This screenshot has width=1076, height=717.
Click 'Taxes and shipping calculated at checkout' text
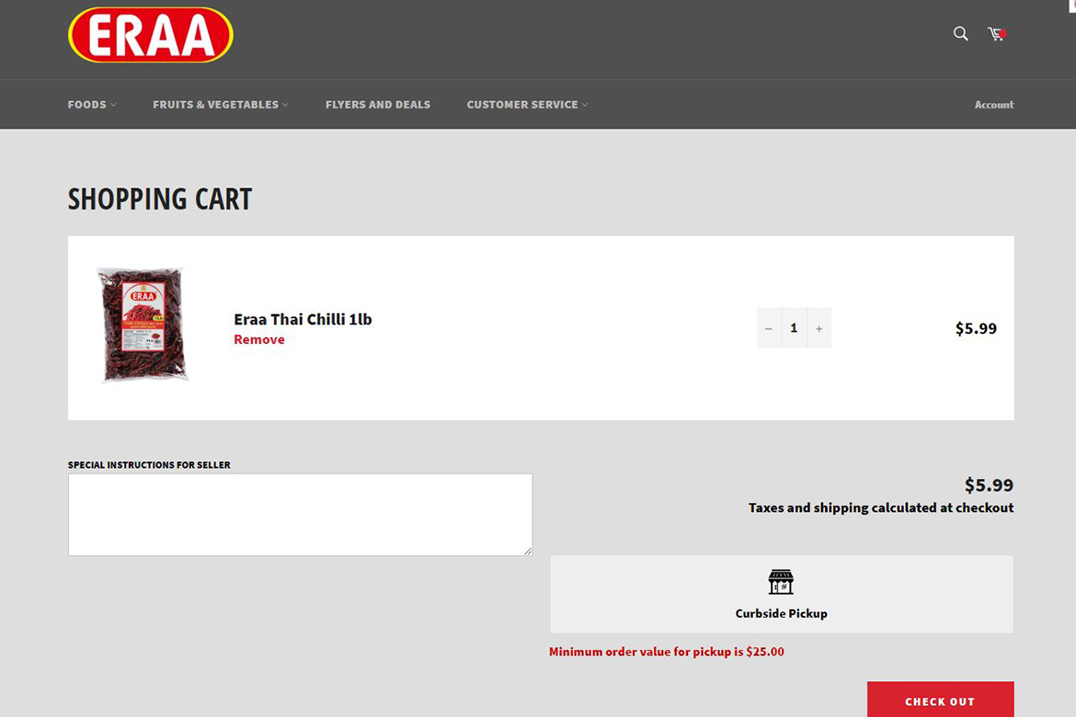[881, 507]
